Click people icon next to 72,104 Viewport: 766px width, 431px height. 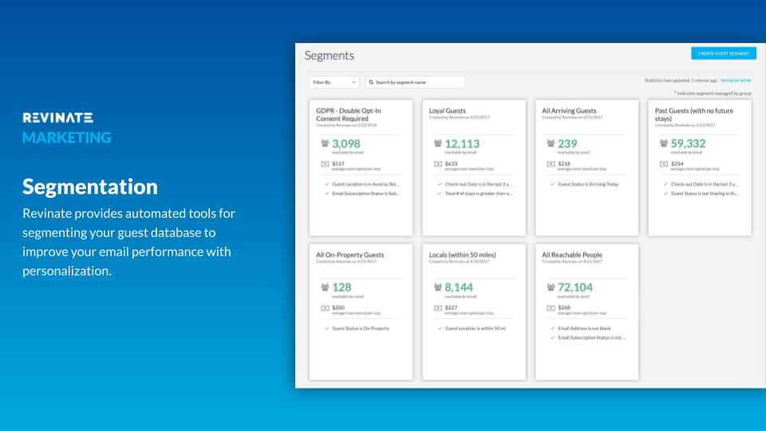point(551,287)
